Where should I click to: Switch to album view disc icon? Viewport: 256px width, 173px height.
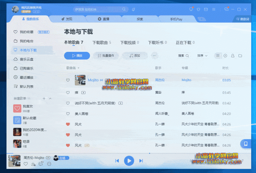[225, 56]
